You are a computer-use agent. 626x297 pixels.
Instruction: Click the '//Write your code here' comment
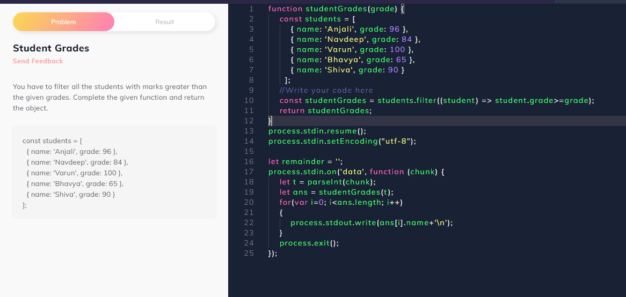[326, 90]
